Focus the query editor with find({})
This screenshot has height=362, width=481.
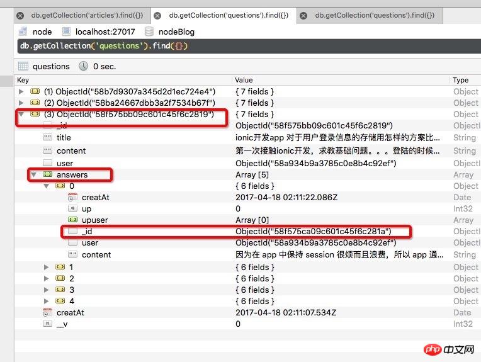(x=249, y=47)
